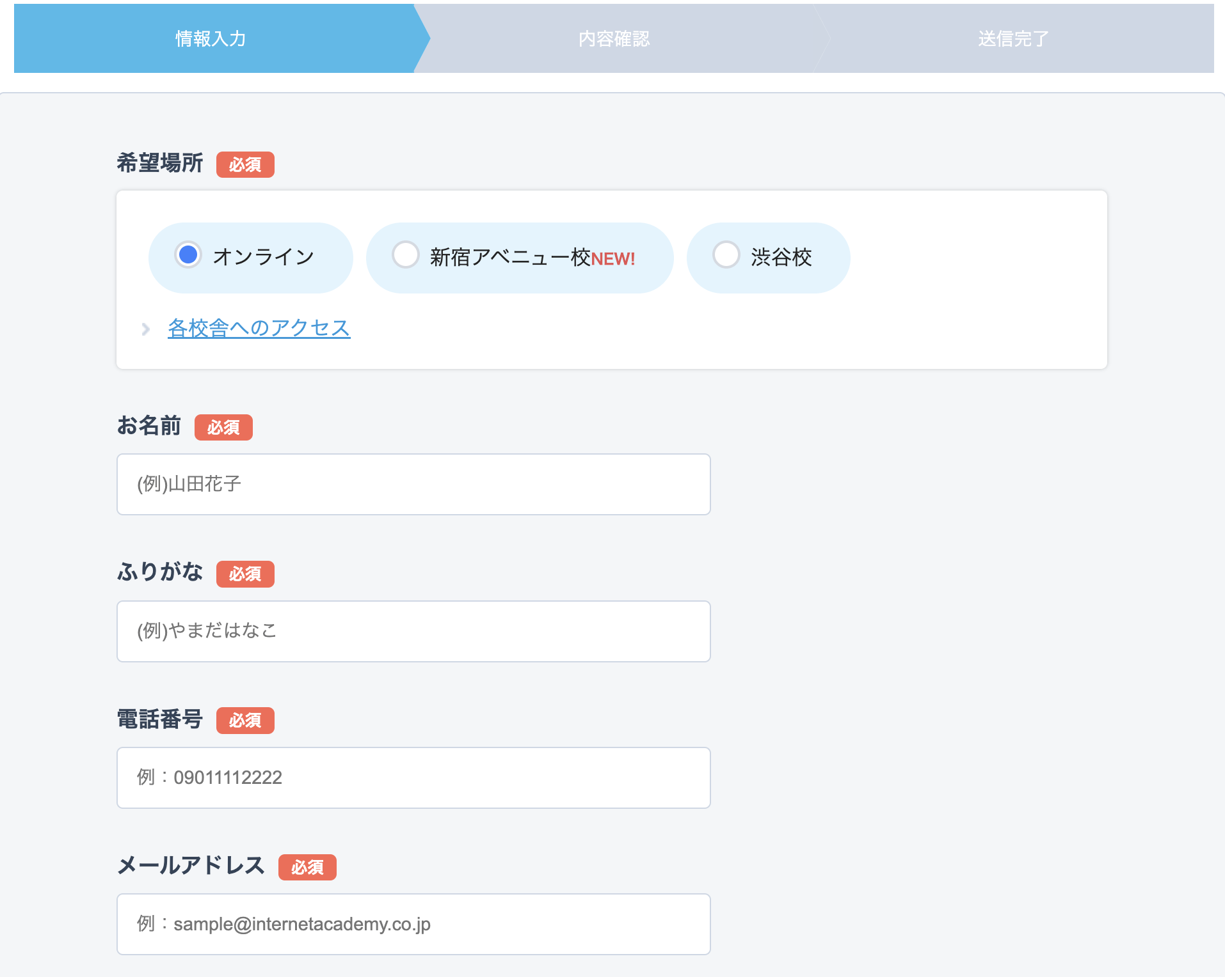The height and width of the screenshot is (977, 1225).
Task: Click the 必須 badge next to お名前
Action: (x=223, y=427)
